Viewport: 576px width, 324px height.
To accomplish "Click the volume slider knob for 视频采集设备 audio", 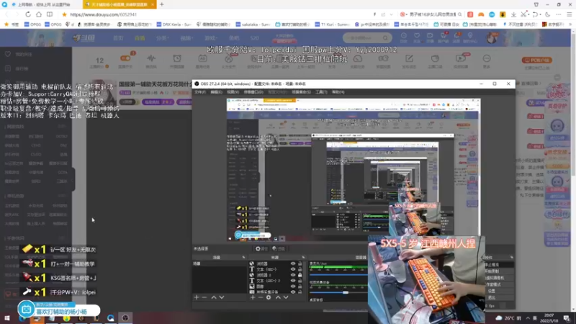I will (x=346, y=292).
